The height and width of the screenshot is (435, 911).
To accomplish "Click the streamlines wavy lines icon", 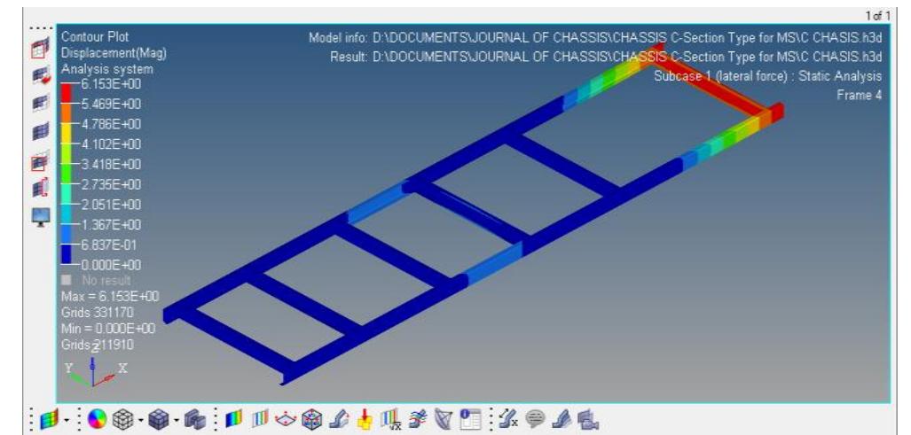I will click(416, 419).
